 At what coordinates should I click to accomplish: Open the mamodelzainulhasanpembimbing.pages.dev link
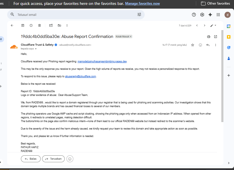point(102,61)
